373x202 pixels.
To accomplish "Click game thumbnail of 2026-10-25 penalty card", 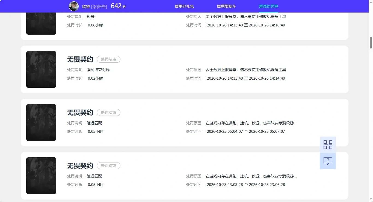I will point(41,122).
